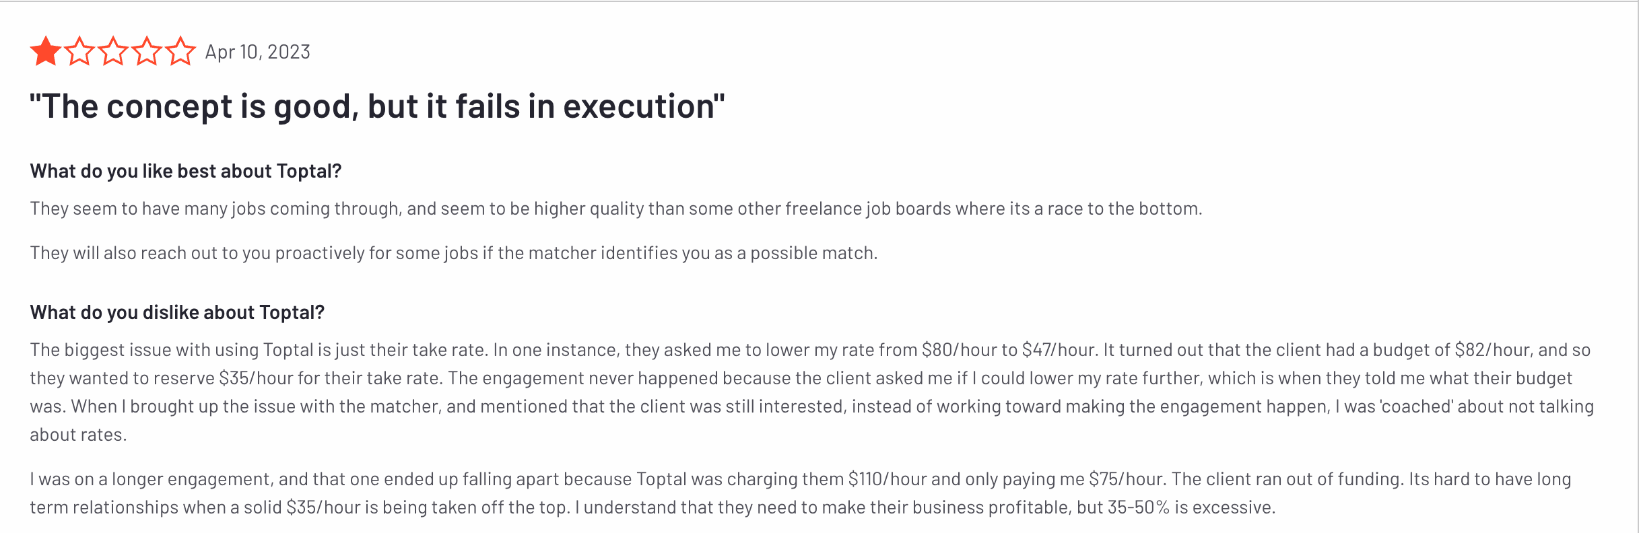Click the sentence about higher quality jobs
The width and height of the screenshot is (1639, 533).
pos(615,209)
